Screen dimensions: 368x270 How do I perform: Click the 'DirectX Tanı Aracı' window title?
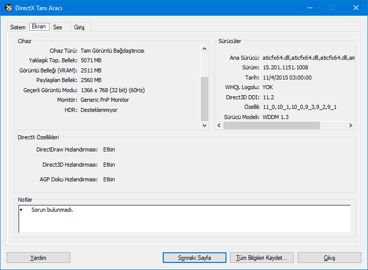39,8
